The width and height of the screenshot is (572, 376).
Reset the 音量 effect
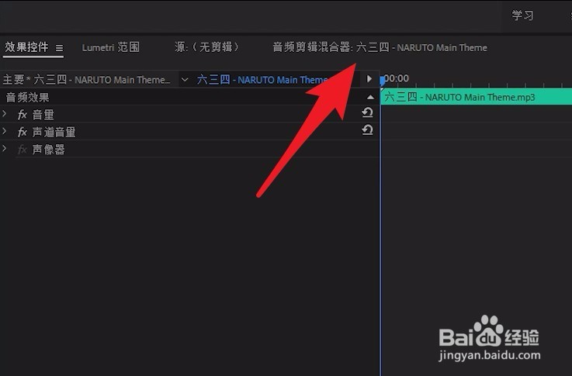tap(367, 112)
